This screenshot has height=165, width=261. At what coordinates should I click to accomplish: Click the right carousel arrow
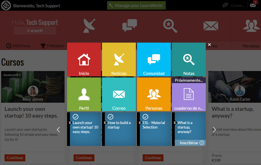coord(214,130)
